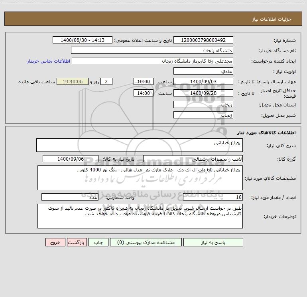The width and height of the screenshot is (307, 297).
Task: Click quantity field showing 10
Action: click(x=213, y=197)
